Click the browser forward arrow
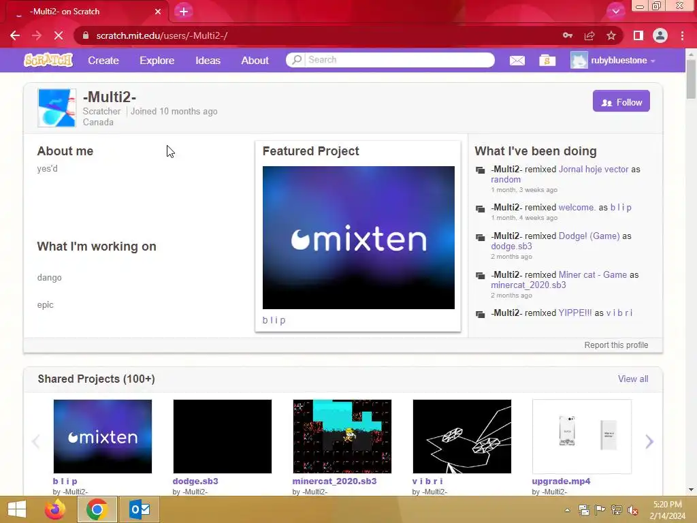 37,35
